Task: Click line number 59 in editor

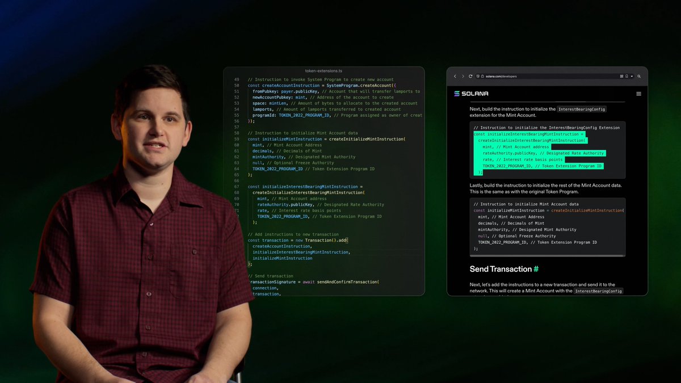Action: [237, 139]
